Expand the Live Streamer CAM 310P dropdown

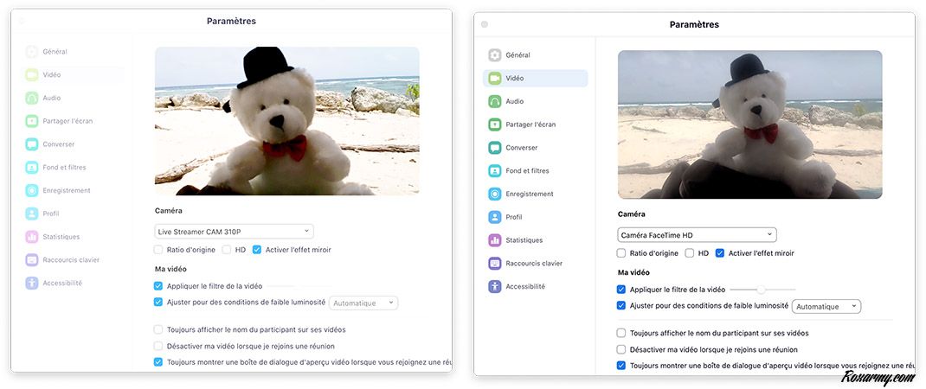(x=234, y=232)
